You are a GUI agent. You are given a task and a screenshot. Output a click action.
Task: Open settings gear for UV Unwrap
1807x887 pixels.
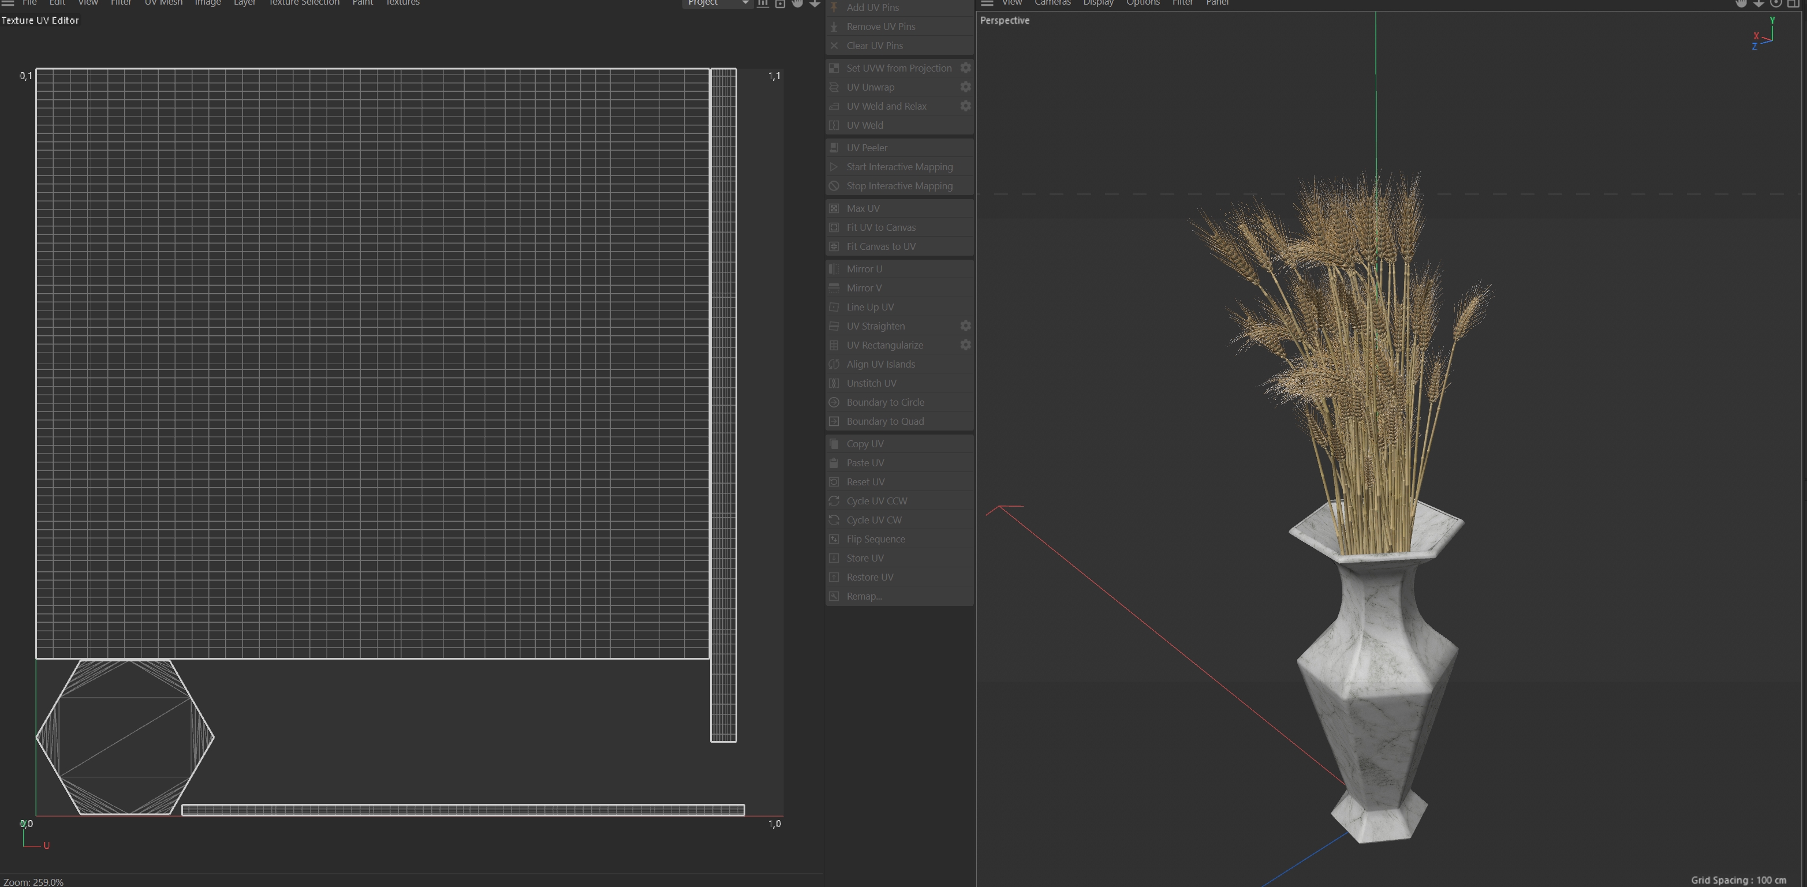tap(965, 87)
